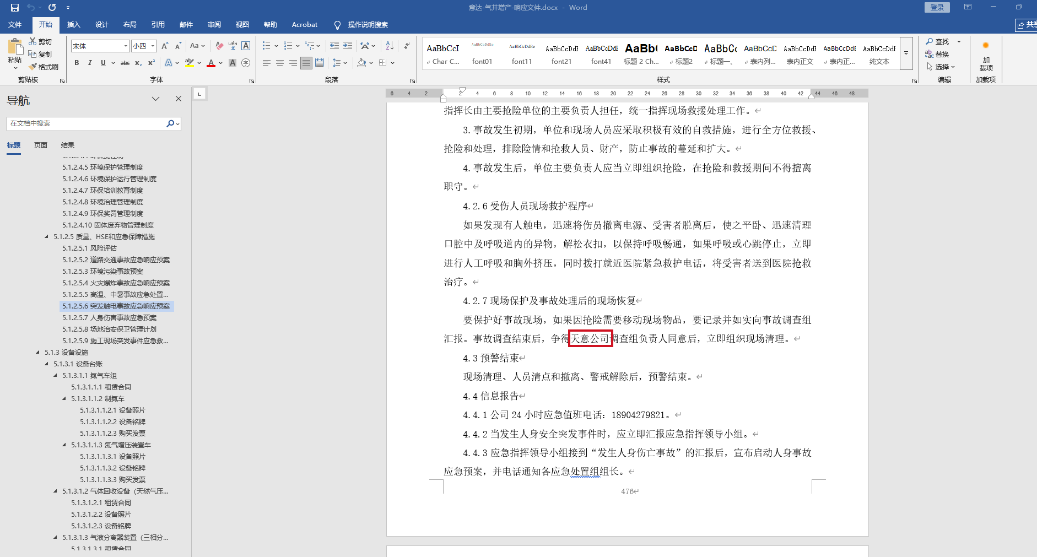Toggle italic formatting

click(90, 63)
